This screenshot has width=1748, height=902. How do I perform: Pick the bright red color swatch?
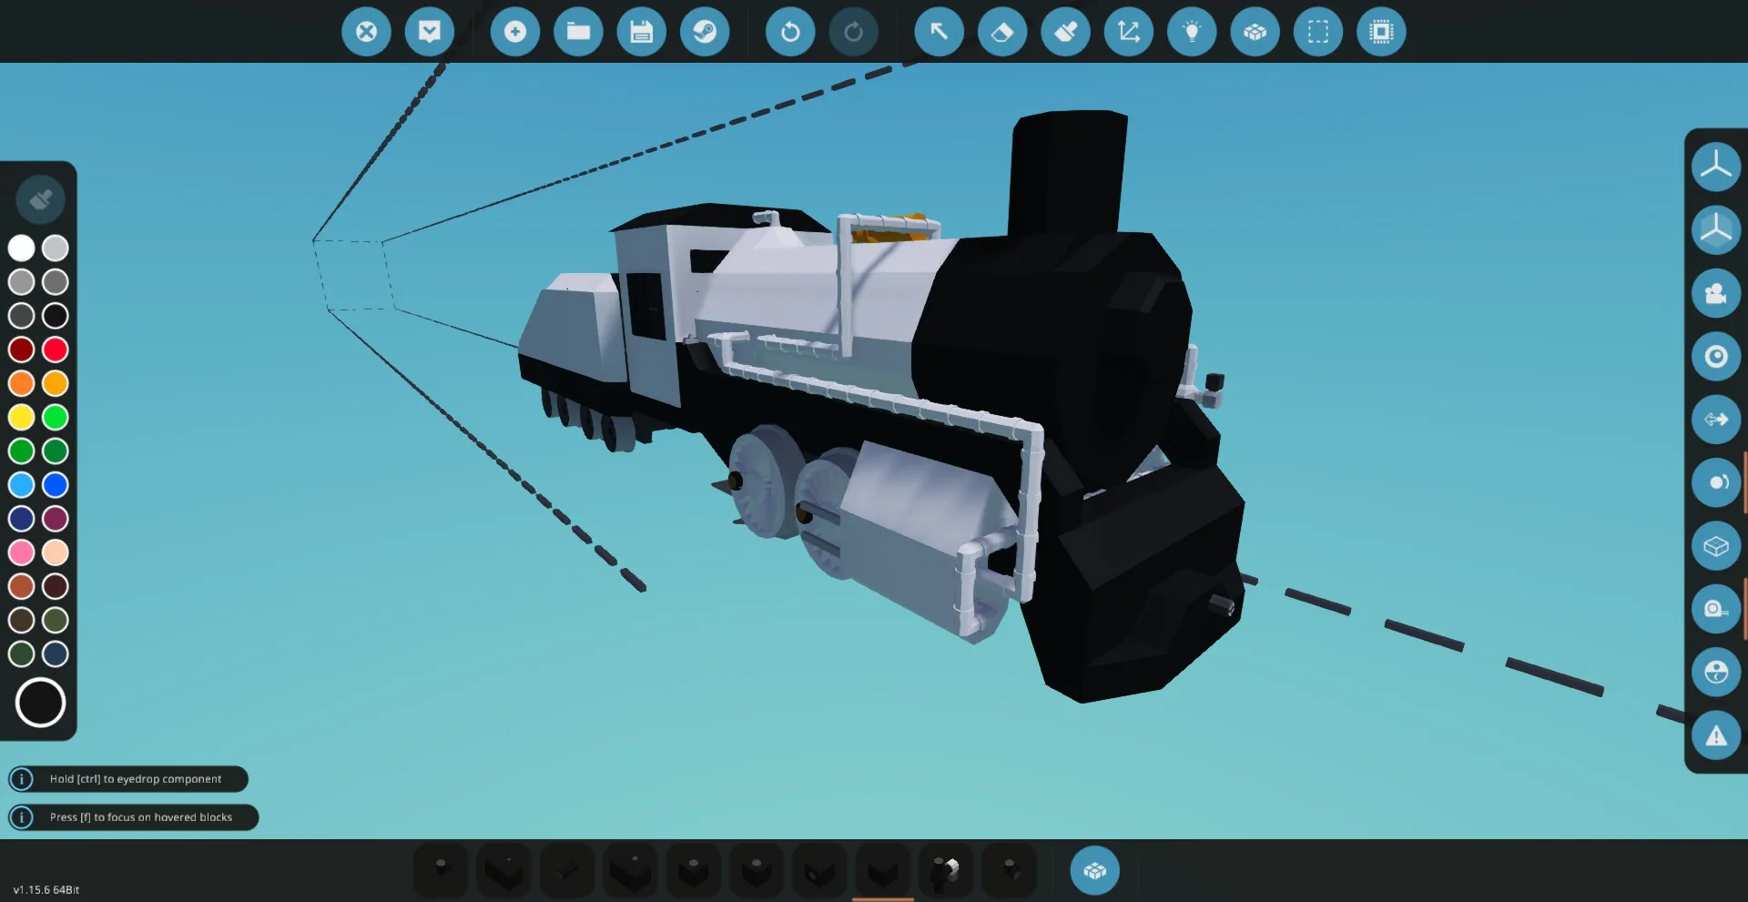(56, 350)
